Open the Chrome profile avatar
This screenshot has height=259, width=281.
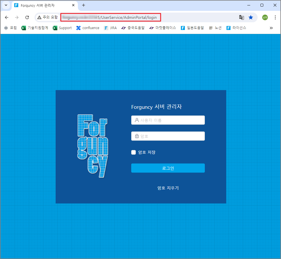click(265, 17)
